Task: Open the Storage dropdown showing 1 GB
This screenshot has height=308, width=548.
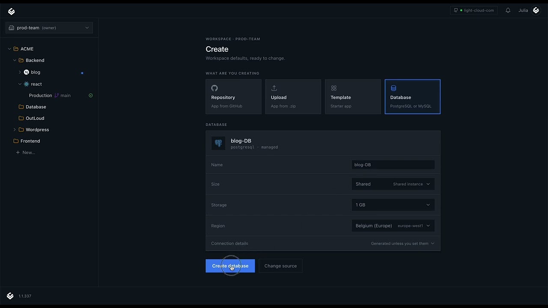Action: click(393, 205)
